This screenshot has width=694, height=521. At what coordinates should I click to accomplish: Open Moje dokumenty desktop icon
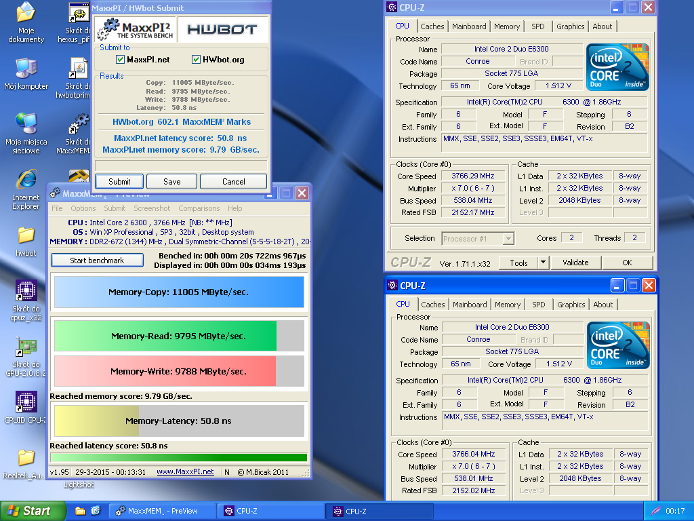26,22
